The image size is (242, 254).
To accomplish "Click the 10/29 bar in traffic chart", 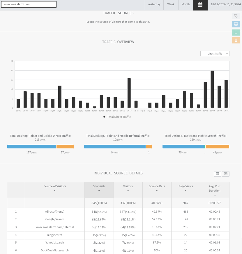I will coord(212,89).
